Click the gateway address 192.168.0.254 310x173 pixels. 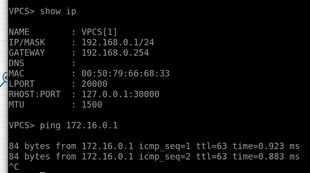pyautogui.click(x=115, y=53)
